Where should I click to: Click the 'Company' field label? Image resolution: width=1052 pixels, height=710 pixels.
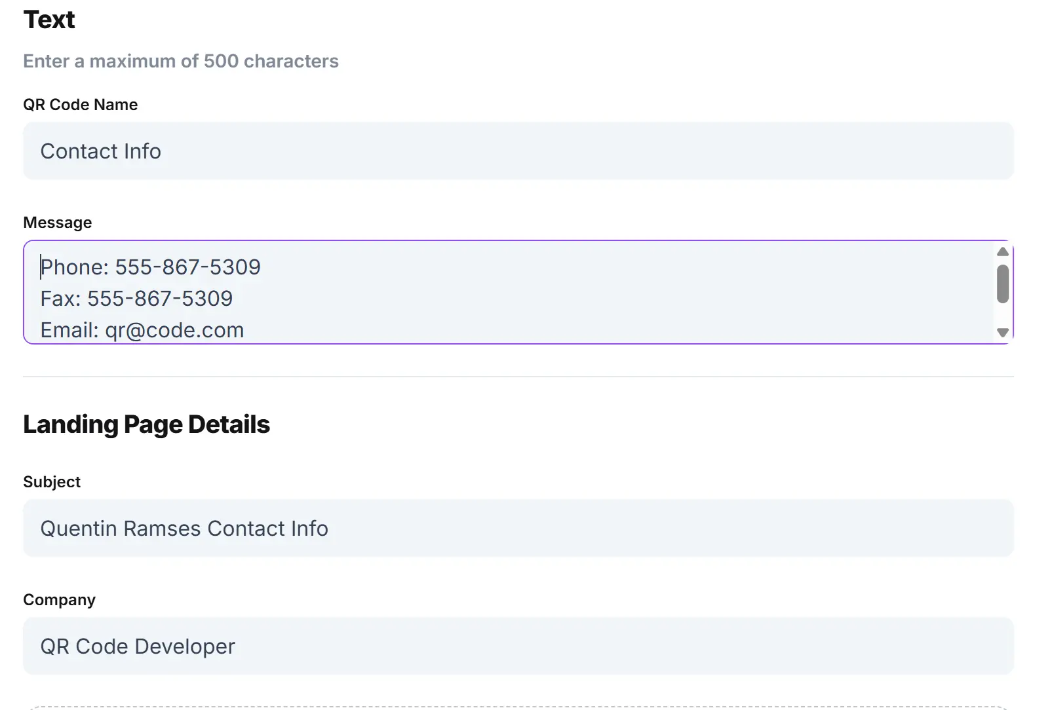[59, 600]
